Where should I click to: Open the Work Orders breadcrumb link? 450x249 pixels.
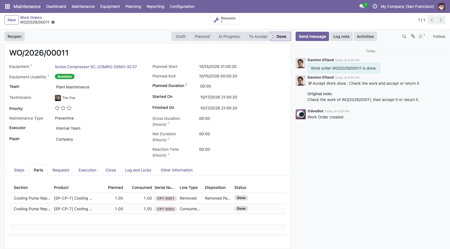tap(31, 17)
